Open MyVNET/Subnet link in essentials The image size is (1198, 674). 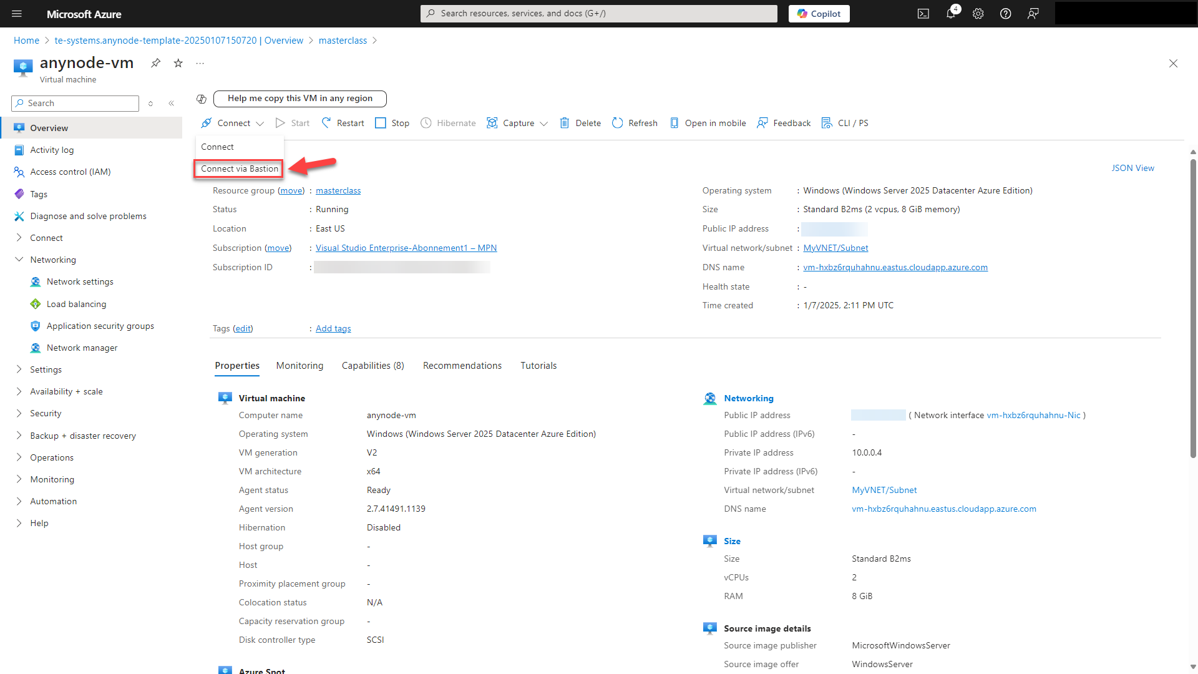(835, 248)
